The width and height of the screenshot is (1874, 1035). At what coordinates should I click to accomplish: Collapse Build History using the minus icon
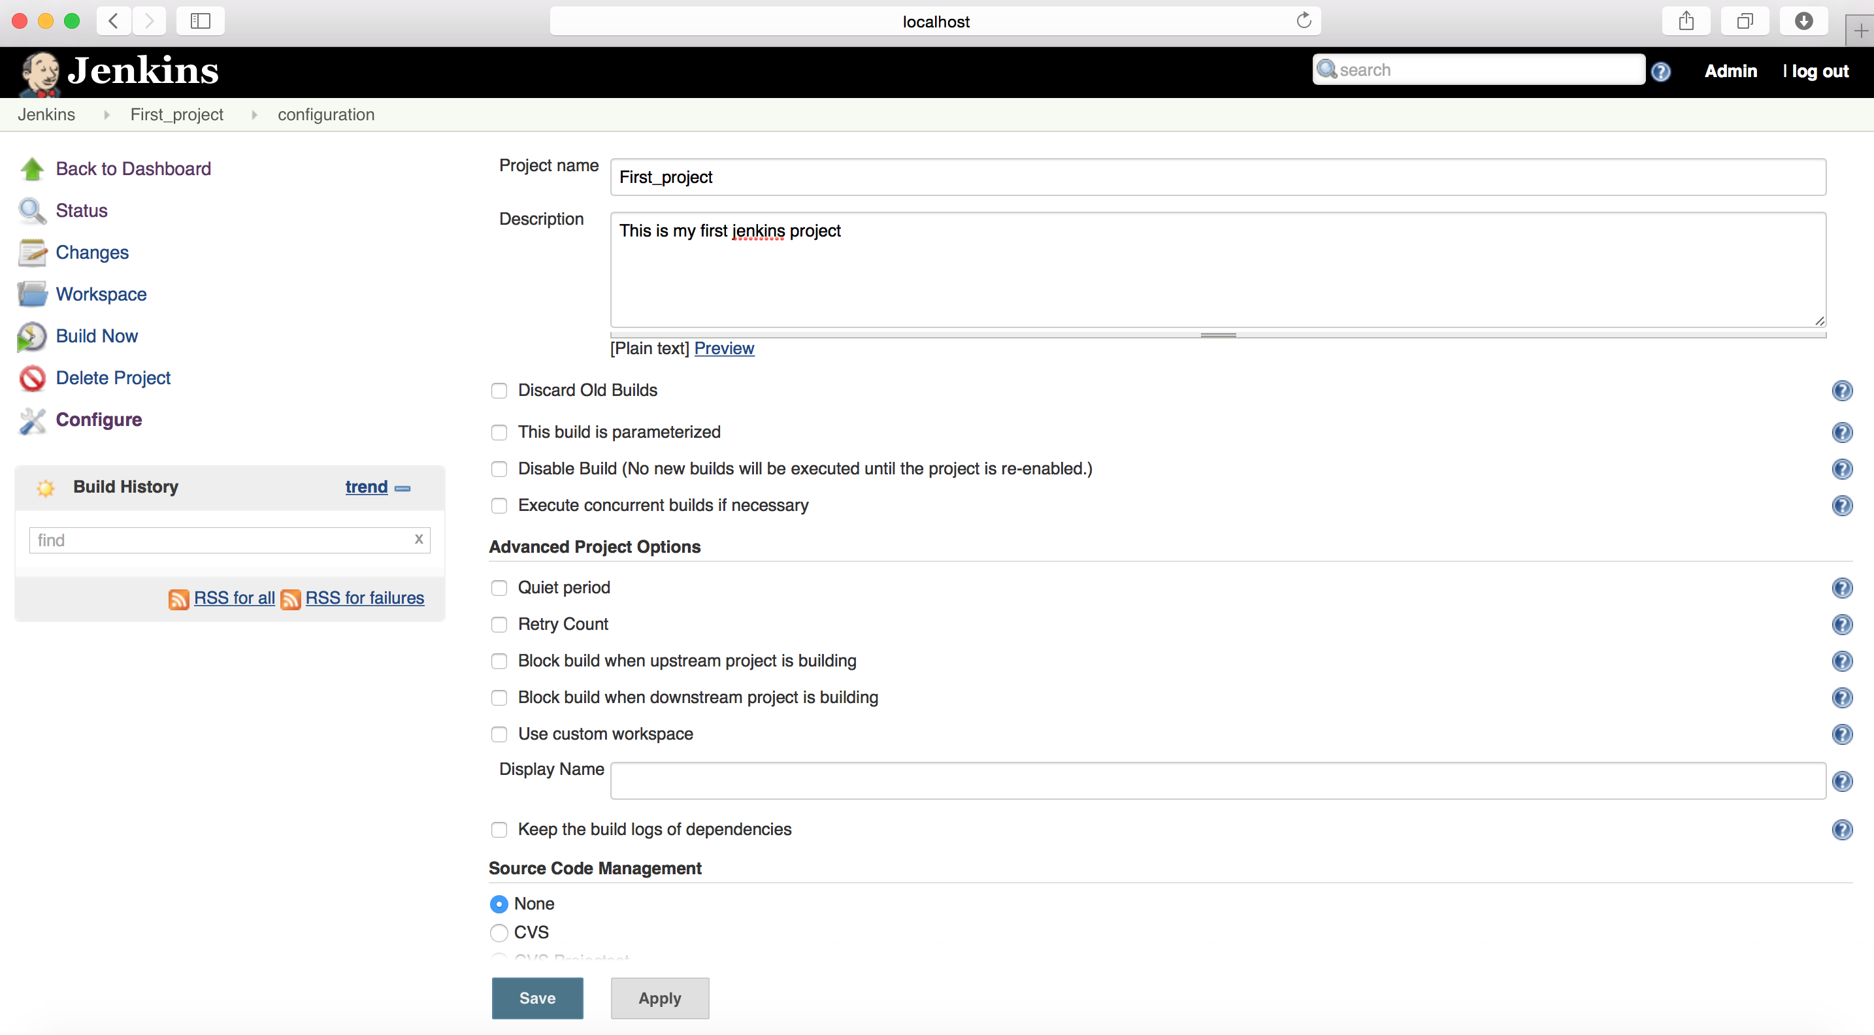[403, 489]
